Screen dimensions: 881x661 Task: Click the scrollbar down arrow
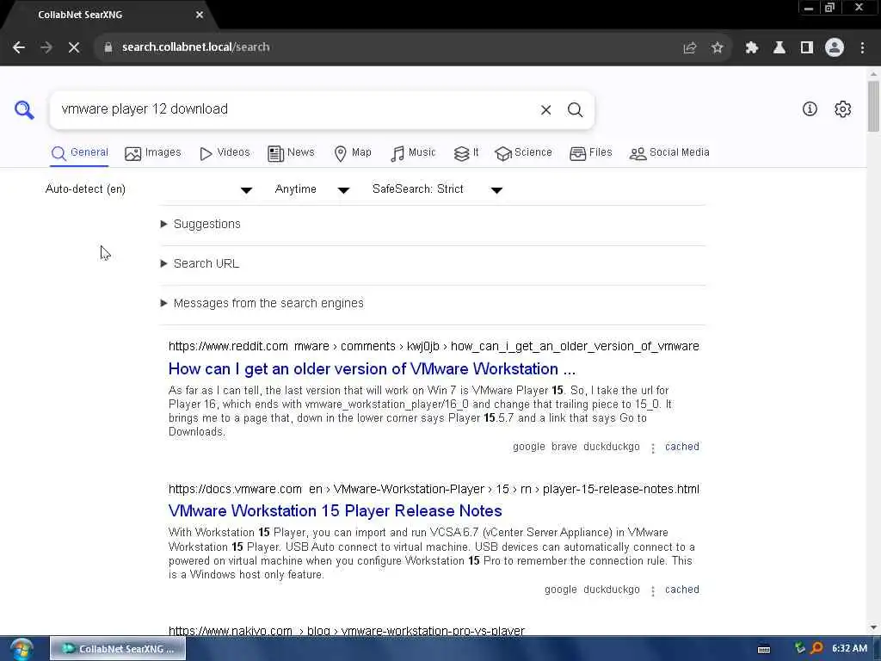coord(873,627)
